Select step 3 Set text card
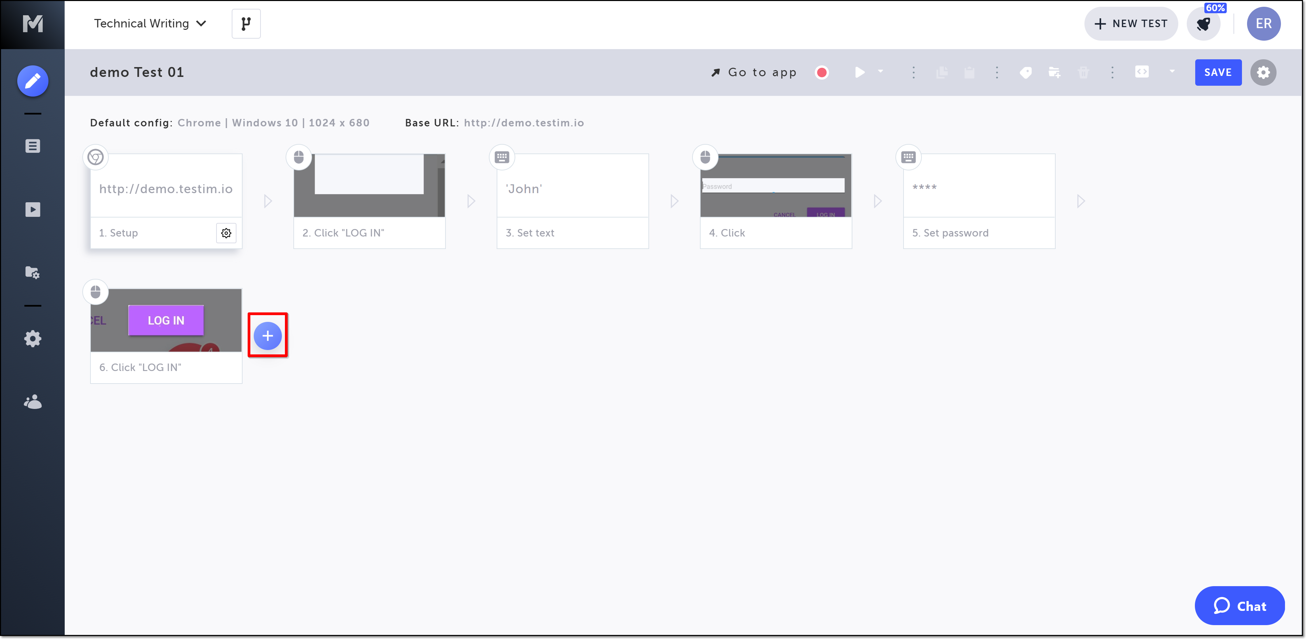This screenshot has height=639, width=1306. point(573,201)
